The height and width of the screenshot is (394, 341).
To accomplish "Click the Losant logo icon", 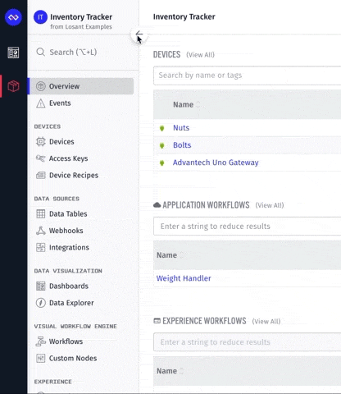I will point(13,17).
